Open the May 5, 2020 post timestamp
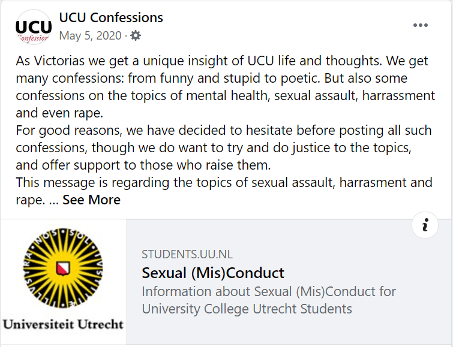Screen dimensions: 453x347 90,36
